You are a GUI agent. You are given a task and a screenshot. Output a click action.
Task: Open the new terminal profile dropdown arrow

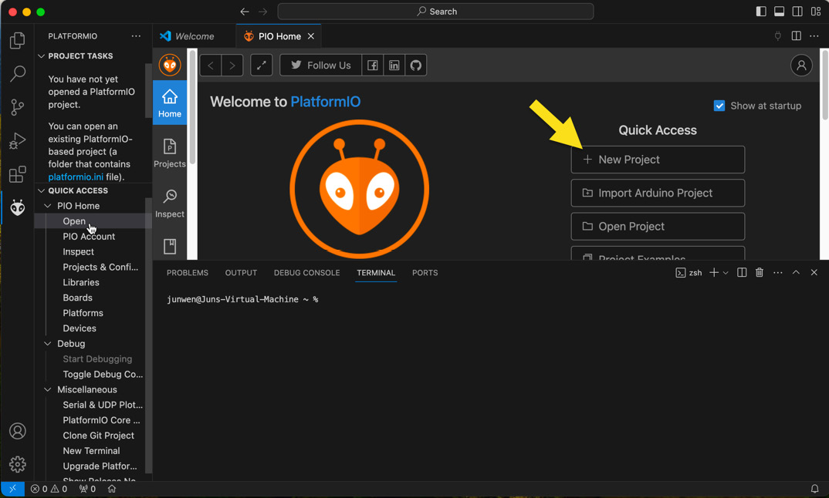click(x=726, y=272)
